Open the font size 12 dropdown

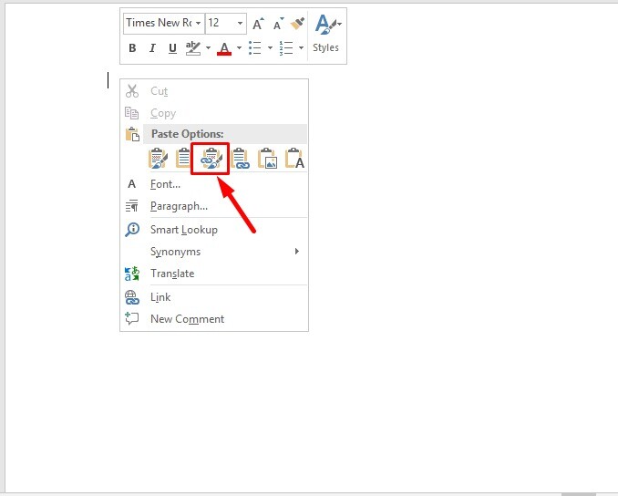tap(240, 24)
